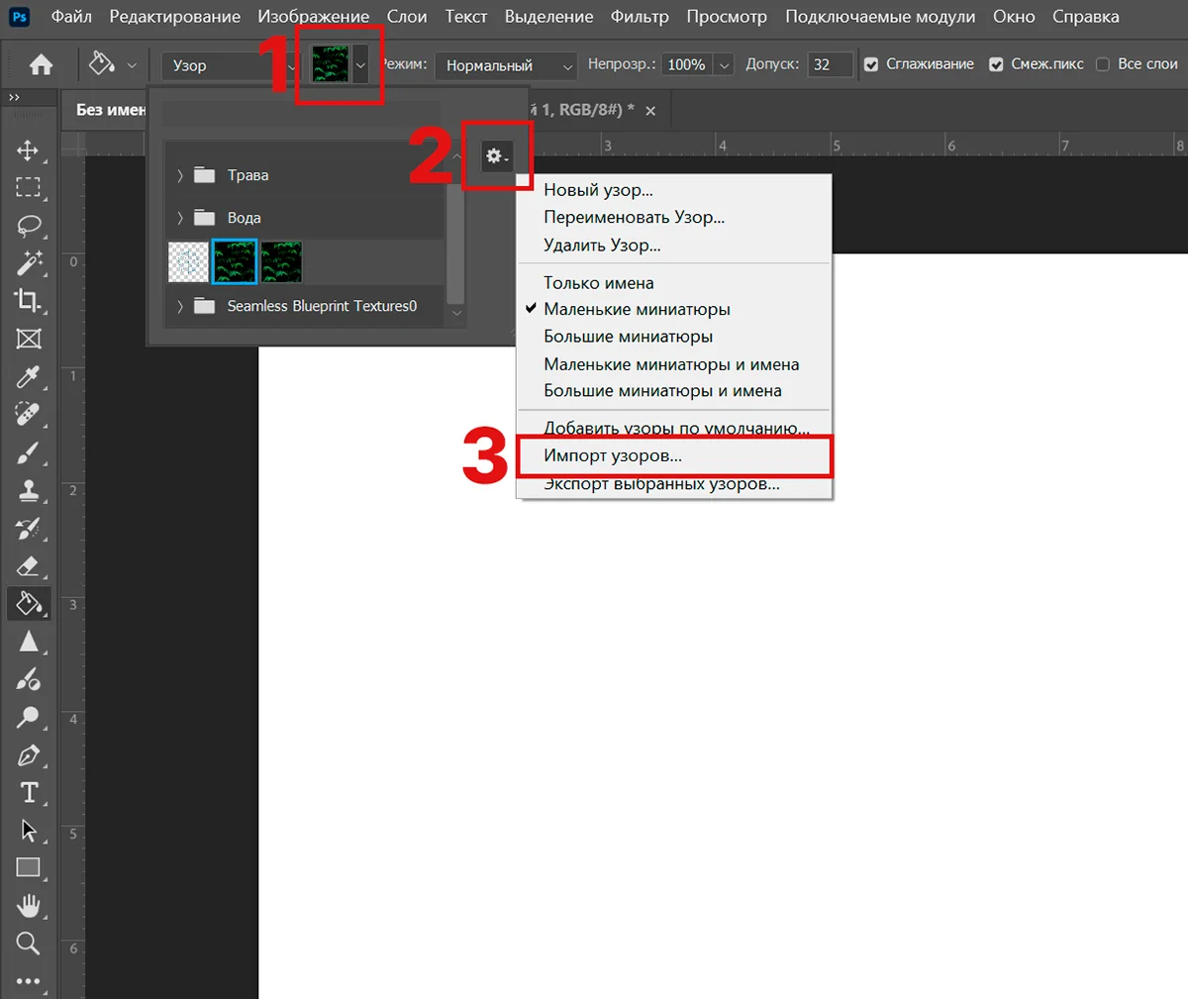1188x999 pixels.
Task: Select the Brush tool
Action: 29,452
